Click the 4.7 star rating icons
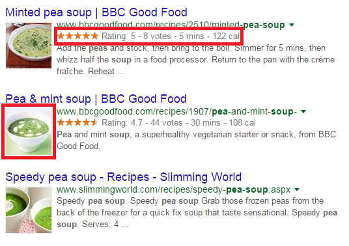 click(77, 122)
